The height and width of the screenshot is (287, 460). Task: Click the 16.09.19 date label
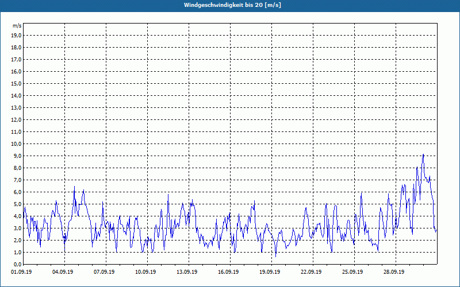(228, 272)
